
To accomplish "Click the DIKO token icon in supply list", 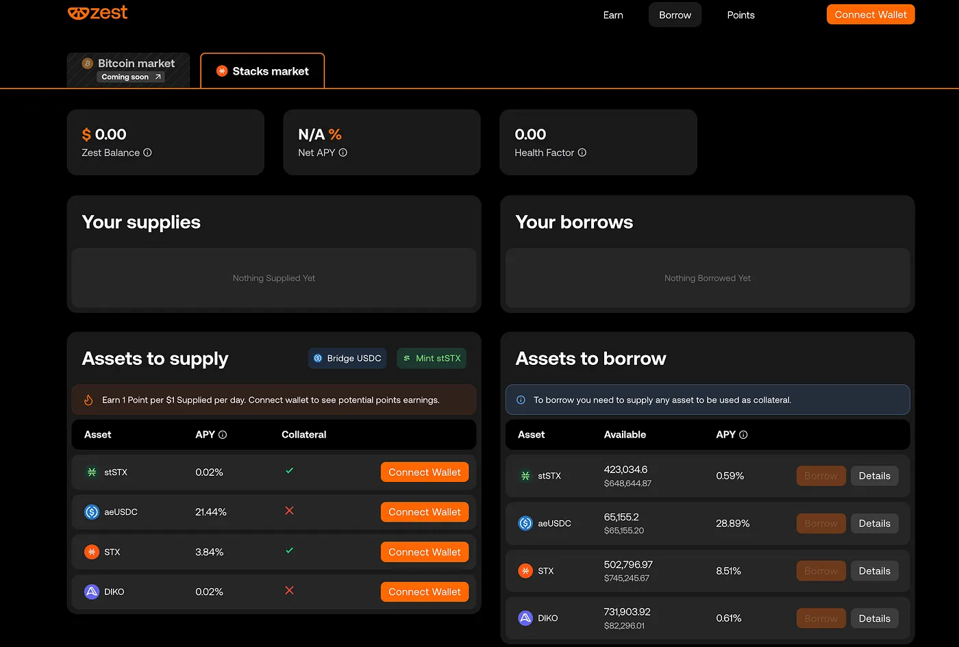I will click(92, 592).
